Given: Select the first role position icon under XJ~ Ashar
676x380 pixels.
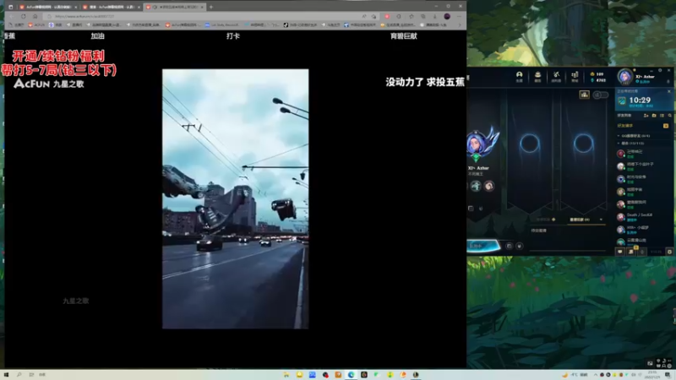Looking at the screenshot, I should click(x=476, y=186).
